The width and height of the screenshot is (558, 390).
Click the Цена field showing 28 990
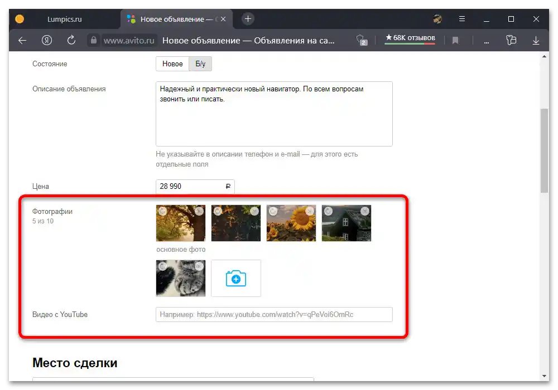pos(195,187)
